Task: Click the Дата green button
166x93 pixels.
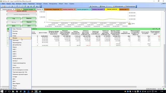Action: pos(29,26)
